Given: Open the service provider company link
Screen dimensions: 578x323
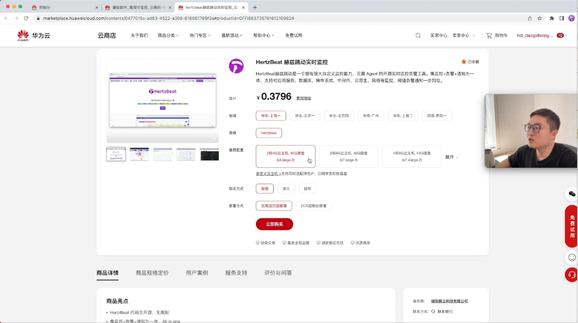Looking at the screenshot, I should (x=449, y=301).
